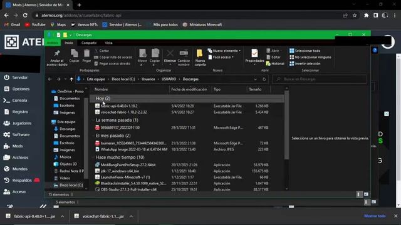Click the Eliminar X icon
401x225 pixels.
pos(170,53)
